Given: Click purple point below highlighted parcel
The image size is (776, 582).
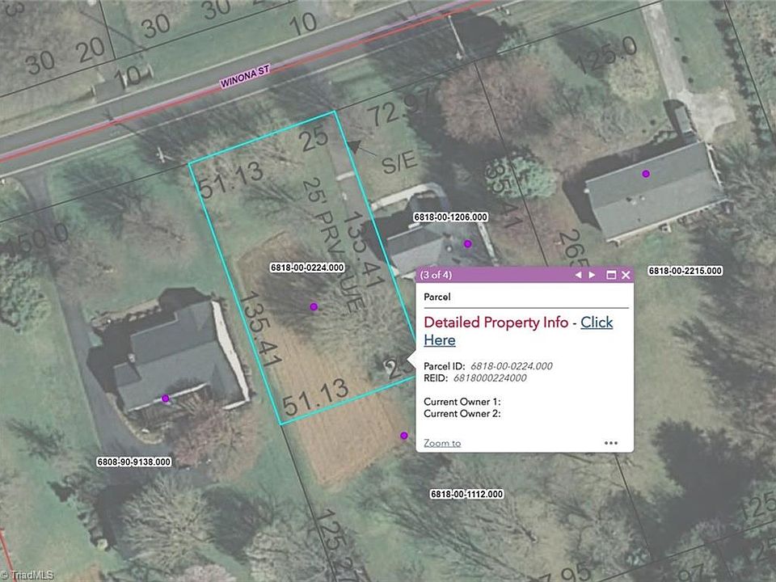Looking at the screenshot, I should 404,436.
